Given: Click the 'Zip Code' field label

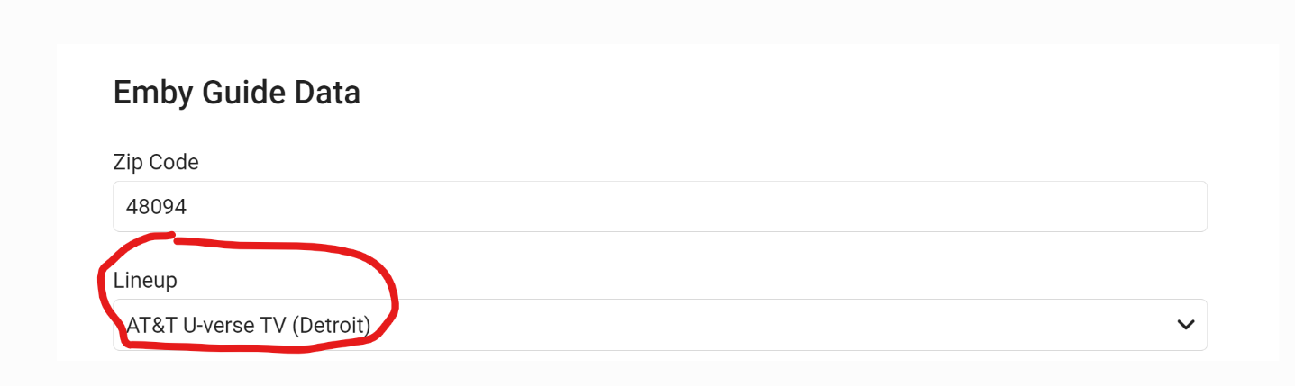Looking at the screenshot, I should pyautogui.click(x=156, y=162).
